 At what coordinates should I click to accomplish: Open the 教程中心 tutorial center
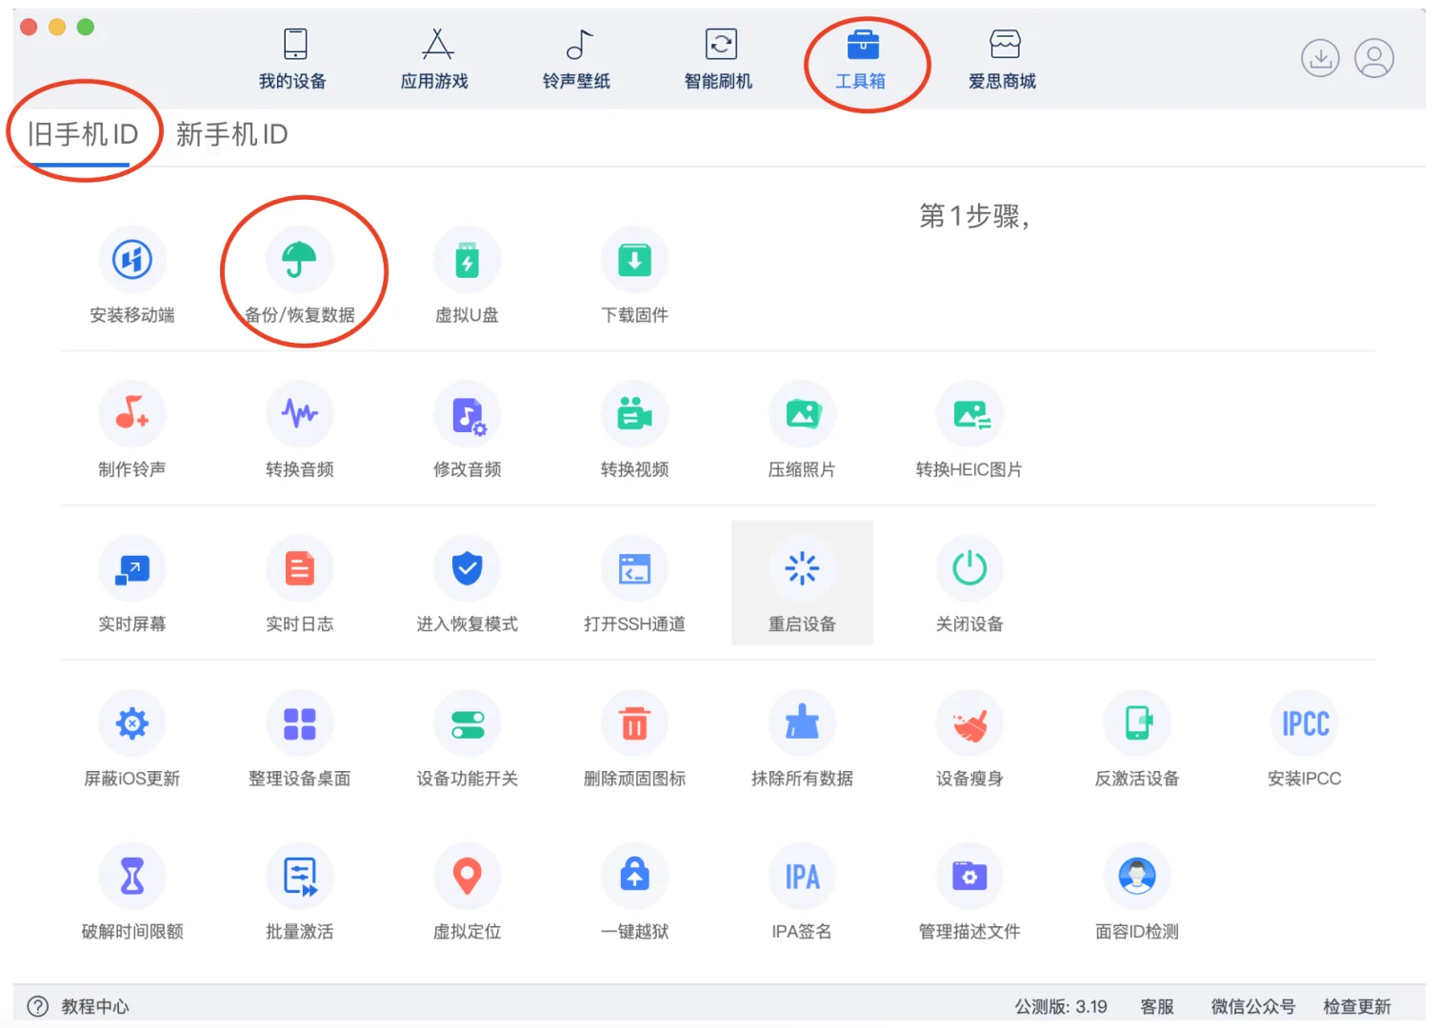pos(95,1006)
